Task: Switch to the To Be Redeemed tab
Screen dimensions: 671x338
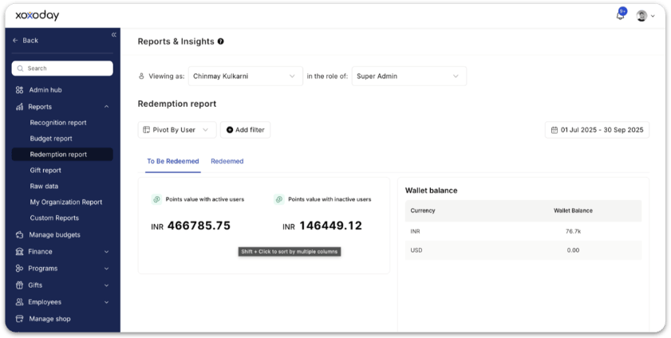Action: coord(173,161)
